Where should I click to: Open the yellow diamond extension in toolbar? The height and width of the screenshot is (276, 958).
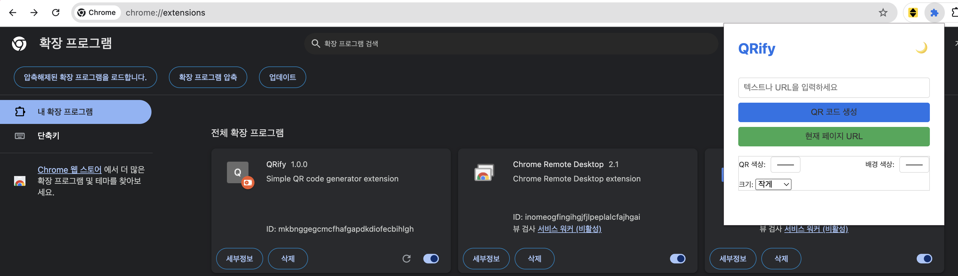(x=913, y=13)
